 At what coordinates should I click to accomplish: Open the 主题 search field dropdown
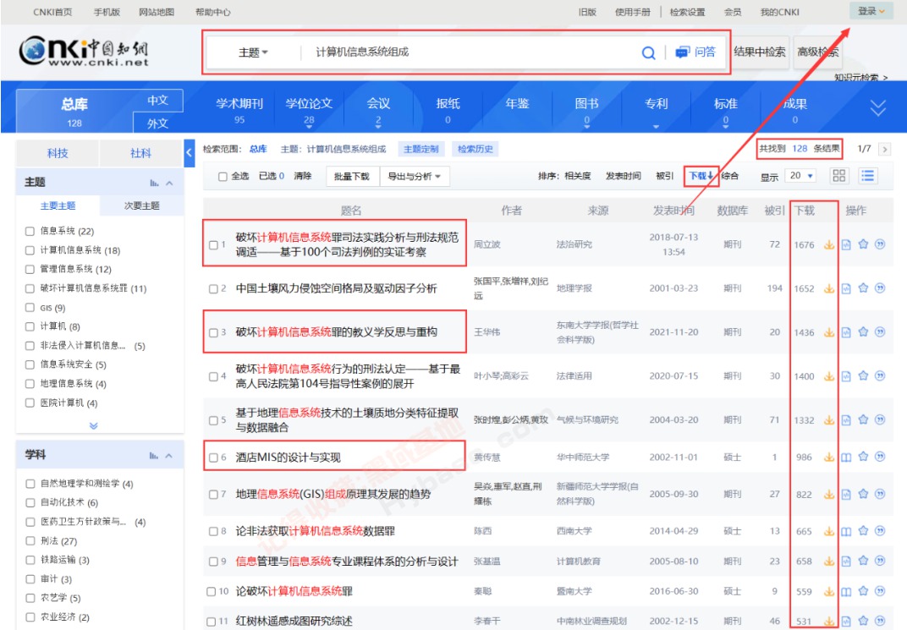pyautogui.click(x=253, y=52)
